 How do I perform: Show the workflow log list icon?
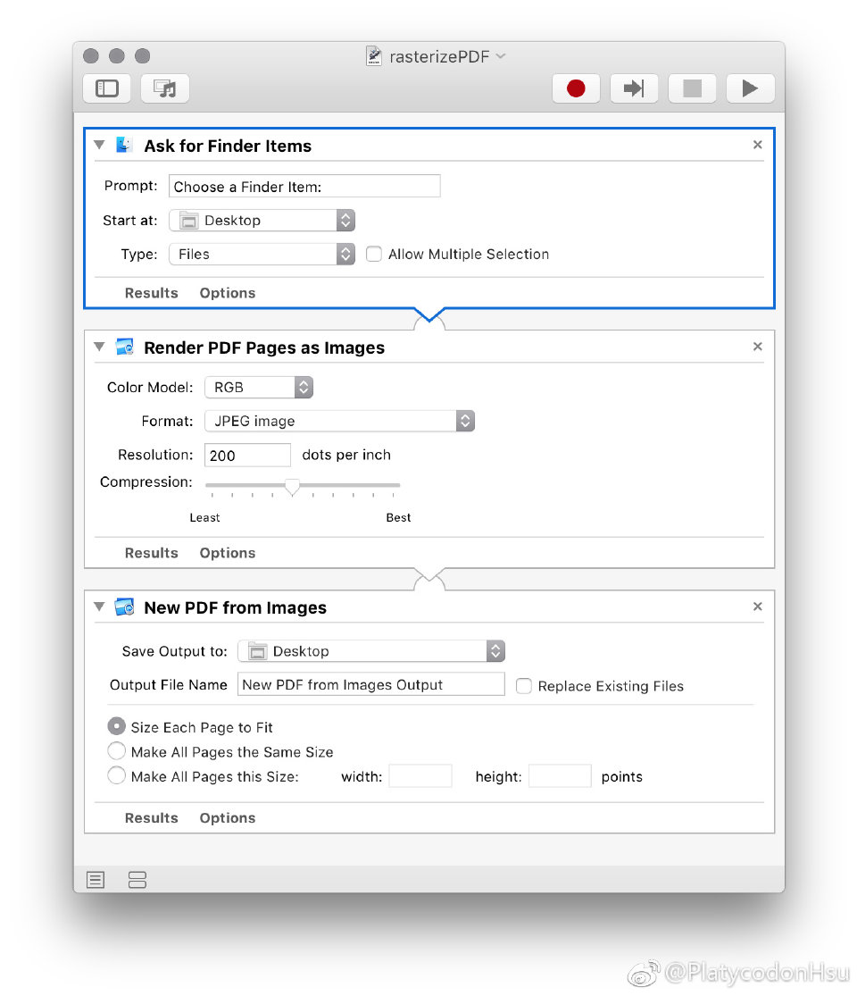(x=96, y=880)
